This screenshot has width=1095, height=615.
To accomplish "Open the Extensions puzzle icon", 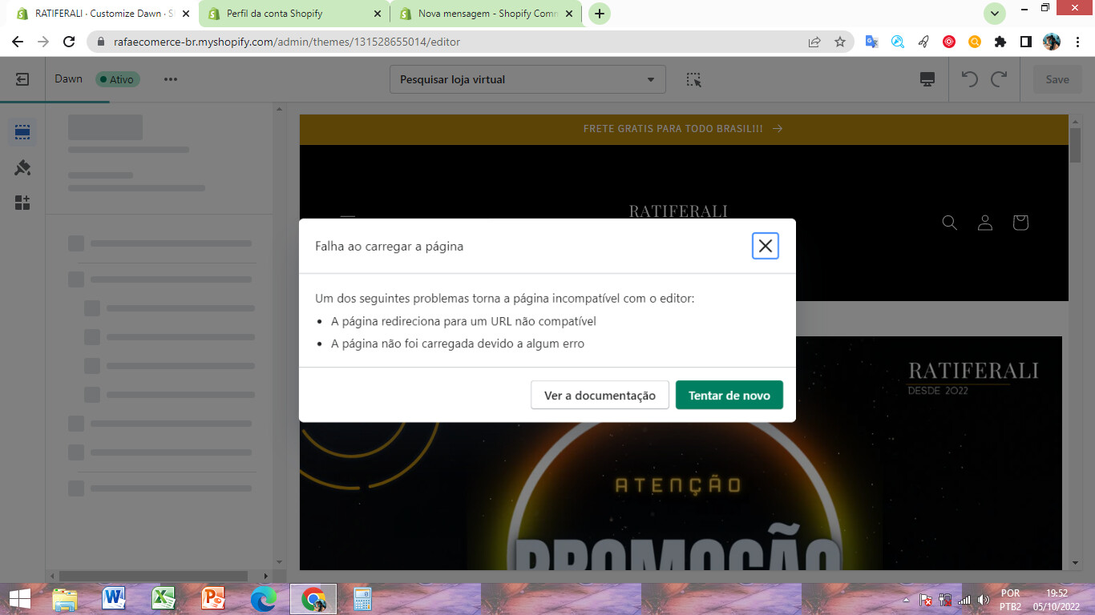I will point(1000,42).
